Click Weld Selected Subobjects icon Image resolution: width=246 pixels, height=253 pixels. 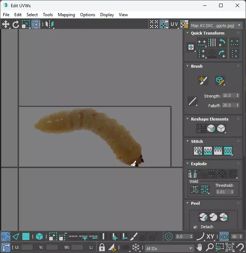[205, 189]
